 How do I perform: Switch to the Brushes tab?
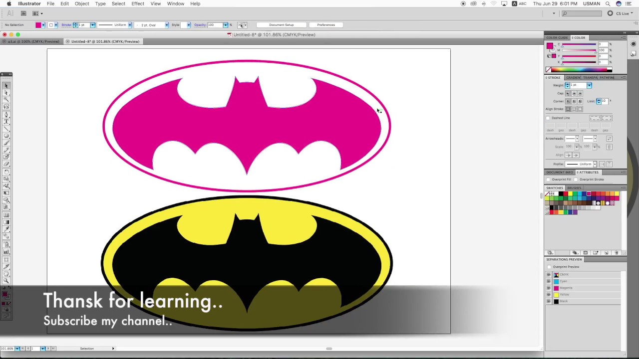574,188
